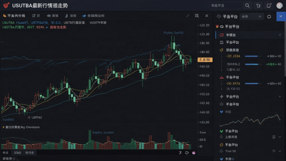This screenshot has width=286, height=161.
Task: Click the small pencil icon in chart toolbar
Action: coord(188,16)
